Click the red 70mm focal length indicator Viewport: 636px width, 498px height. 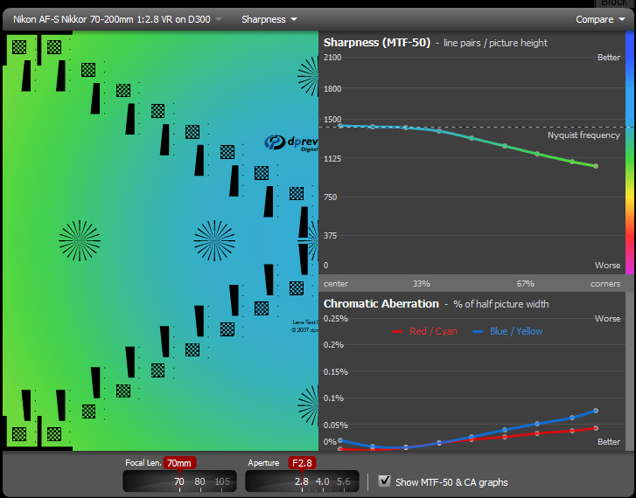(x=179, y=463)
